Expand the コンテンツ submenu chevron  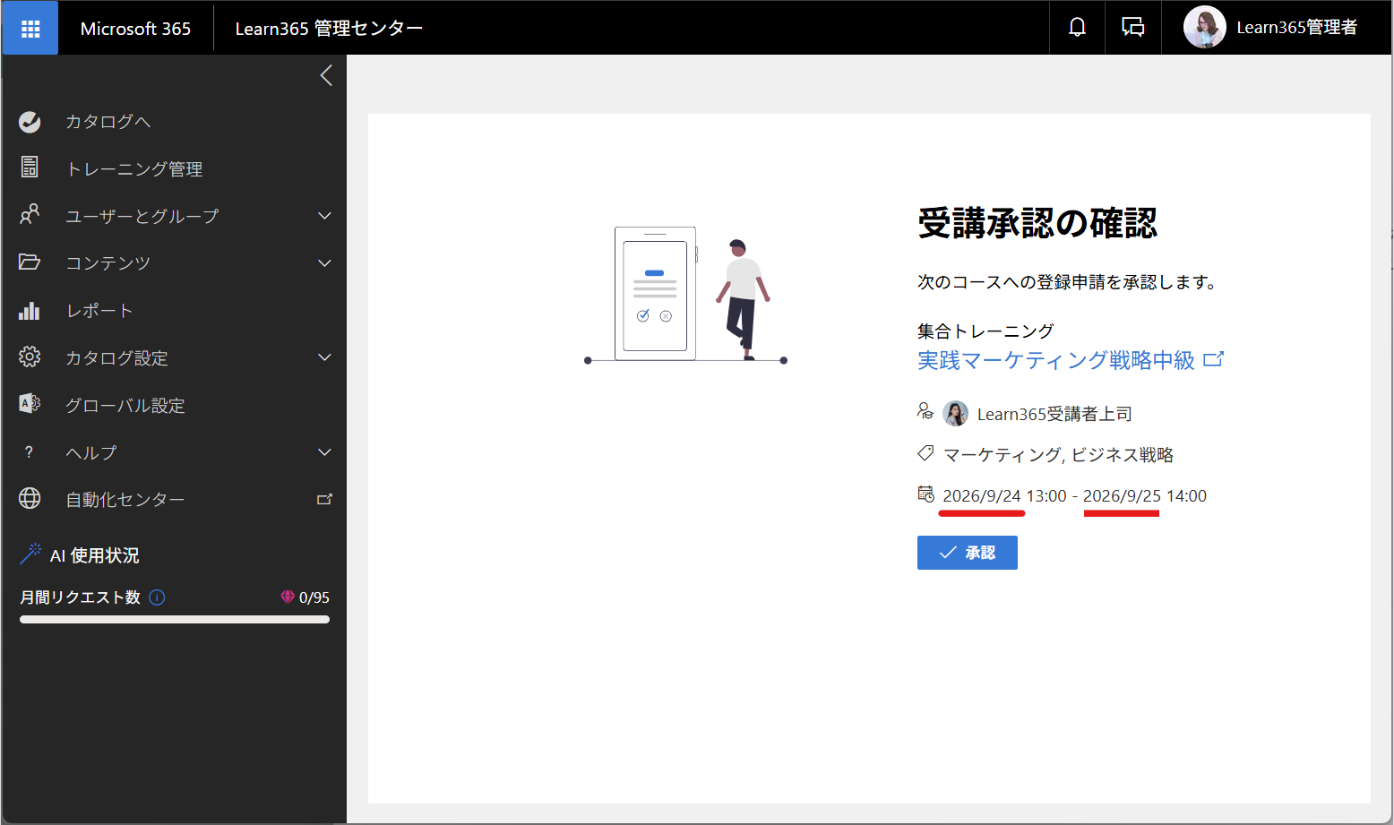tap(324, 263)
